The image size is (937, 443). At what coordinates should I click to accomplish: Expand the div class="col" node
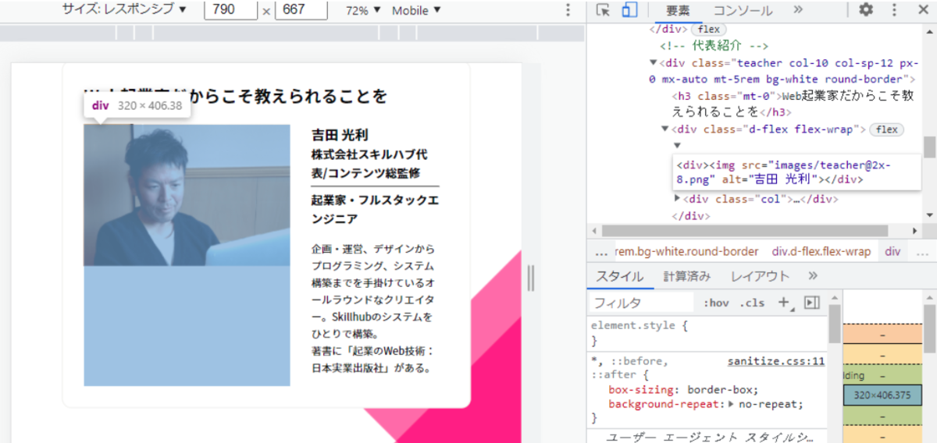tap(677, 199)
